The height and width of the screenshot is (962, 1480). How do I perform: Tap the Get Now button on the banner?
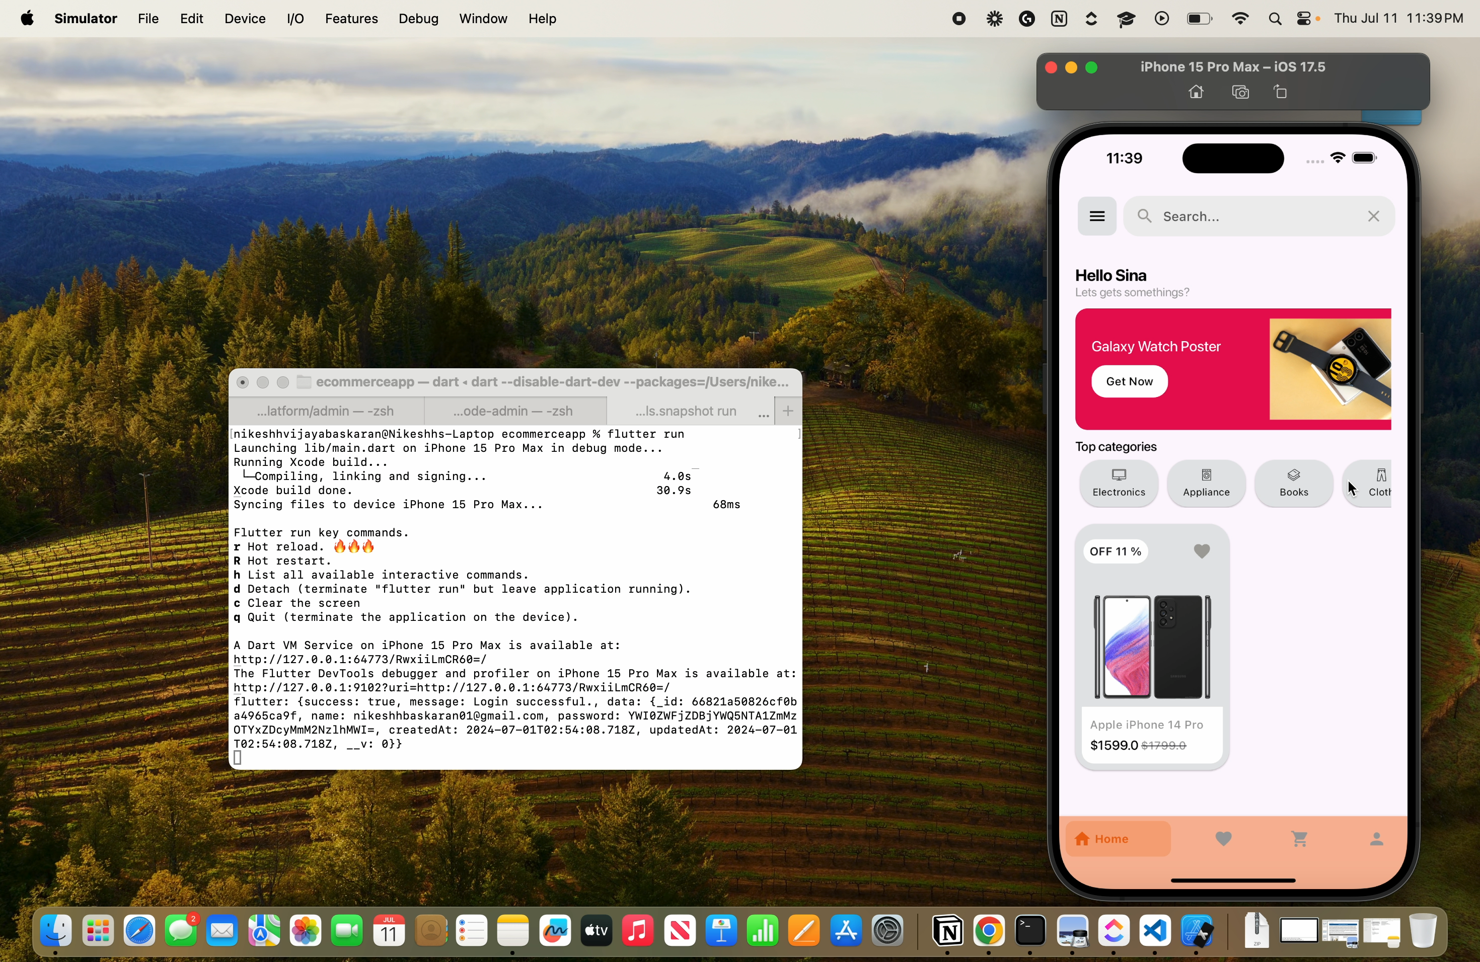pyautogui.click(x=1129, y=381)
